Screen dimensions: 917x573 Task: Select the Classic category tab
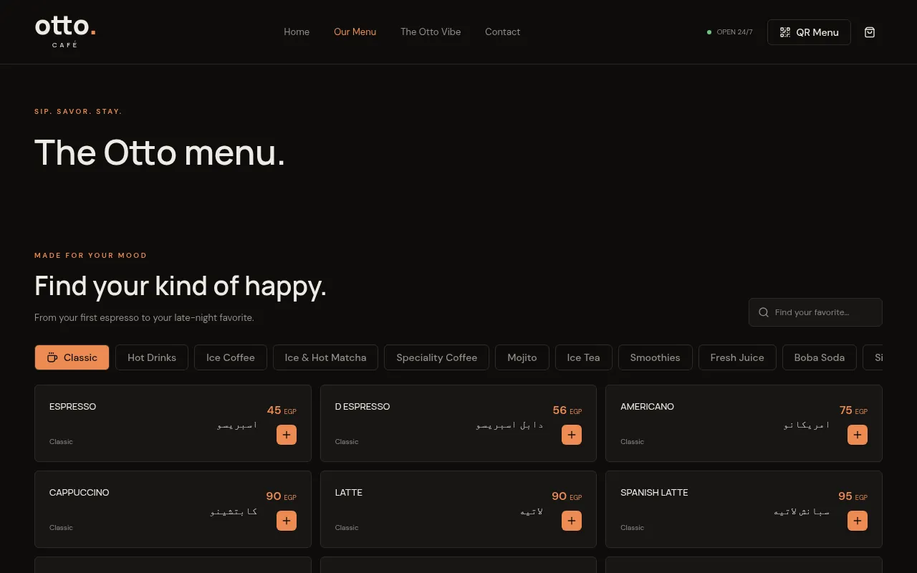[x=72, y=357]
